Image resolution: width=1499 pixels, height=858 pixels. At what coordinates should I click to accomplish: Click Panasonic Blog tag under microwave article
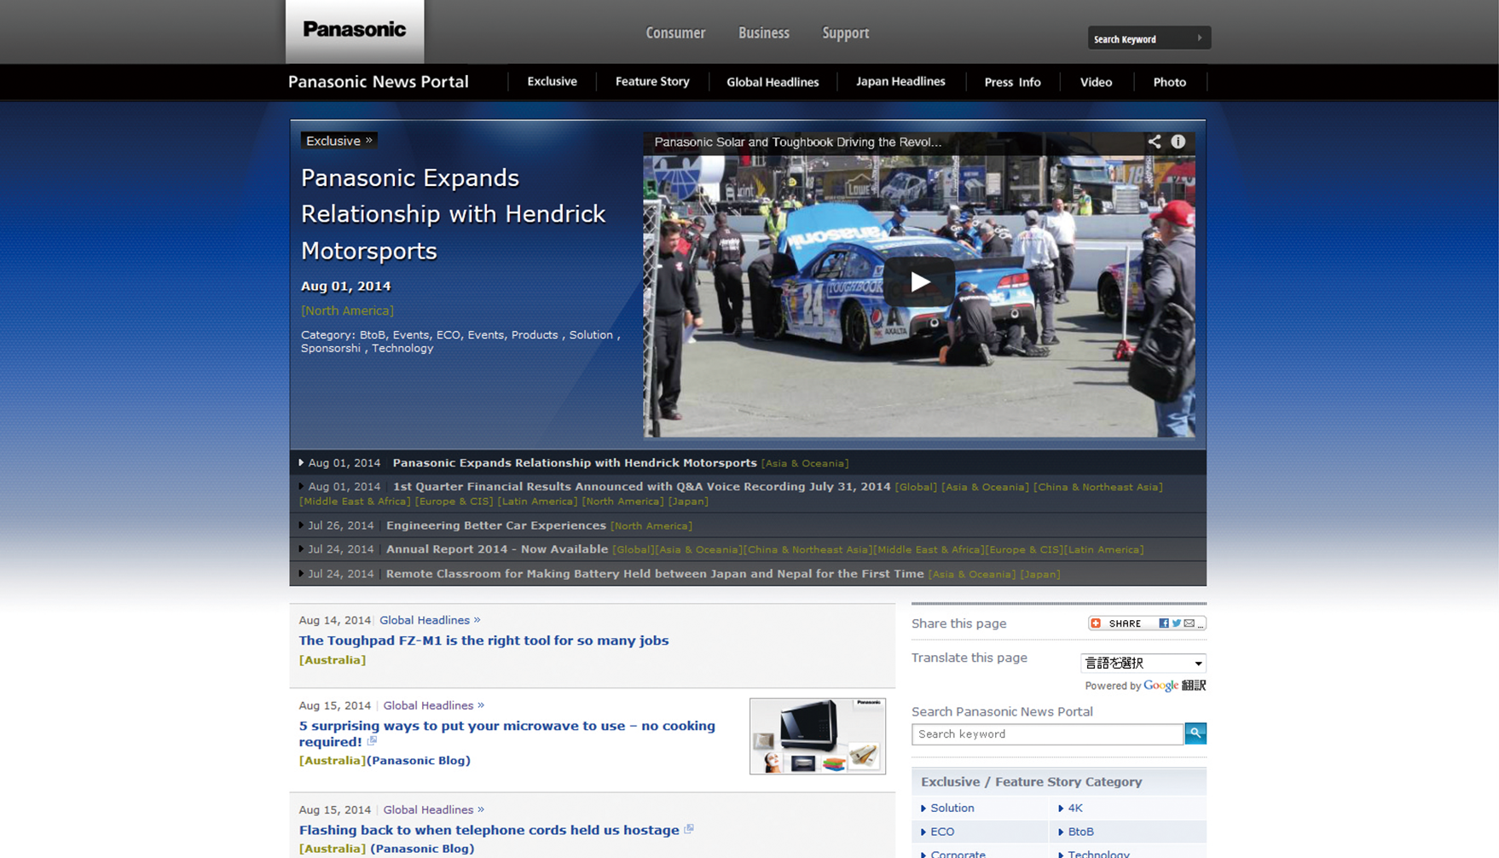tap(418, 761)
